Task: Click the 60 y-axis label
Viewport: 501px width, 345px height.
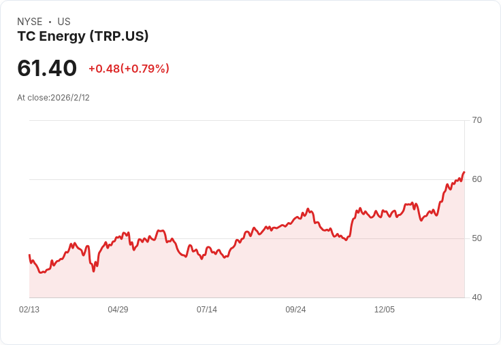Action: [476, 179]
